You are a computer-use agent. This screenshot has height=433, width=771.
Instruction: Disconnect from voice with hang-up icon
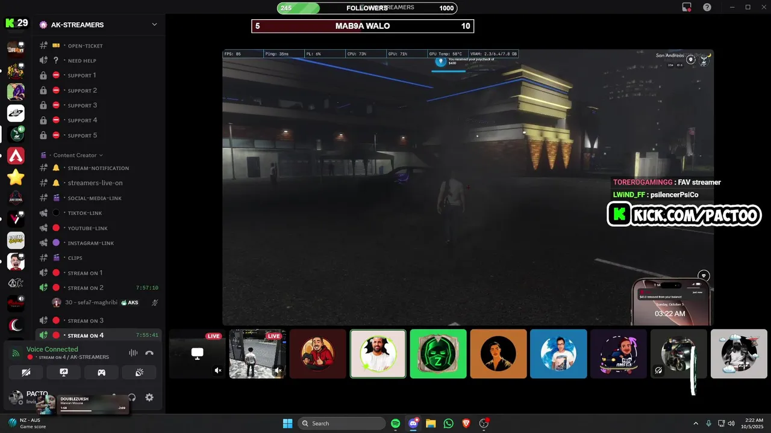(x=149, y=353)
